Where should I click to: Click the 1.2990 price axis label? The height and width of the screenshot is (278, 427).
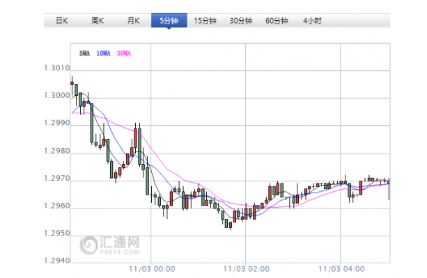(57, 123)
